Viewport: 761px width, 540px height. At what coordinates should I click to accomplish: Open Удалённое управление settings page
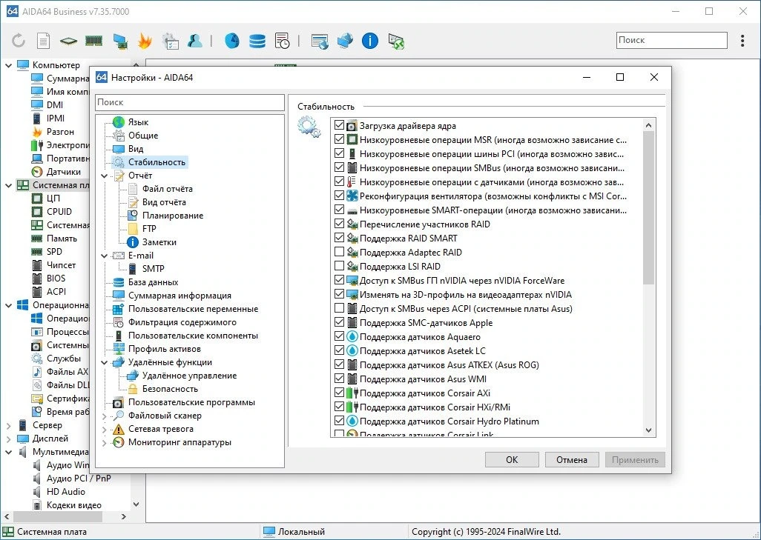189,376
